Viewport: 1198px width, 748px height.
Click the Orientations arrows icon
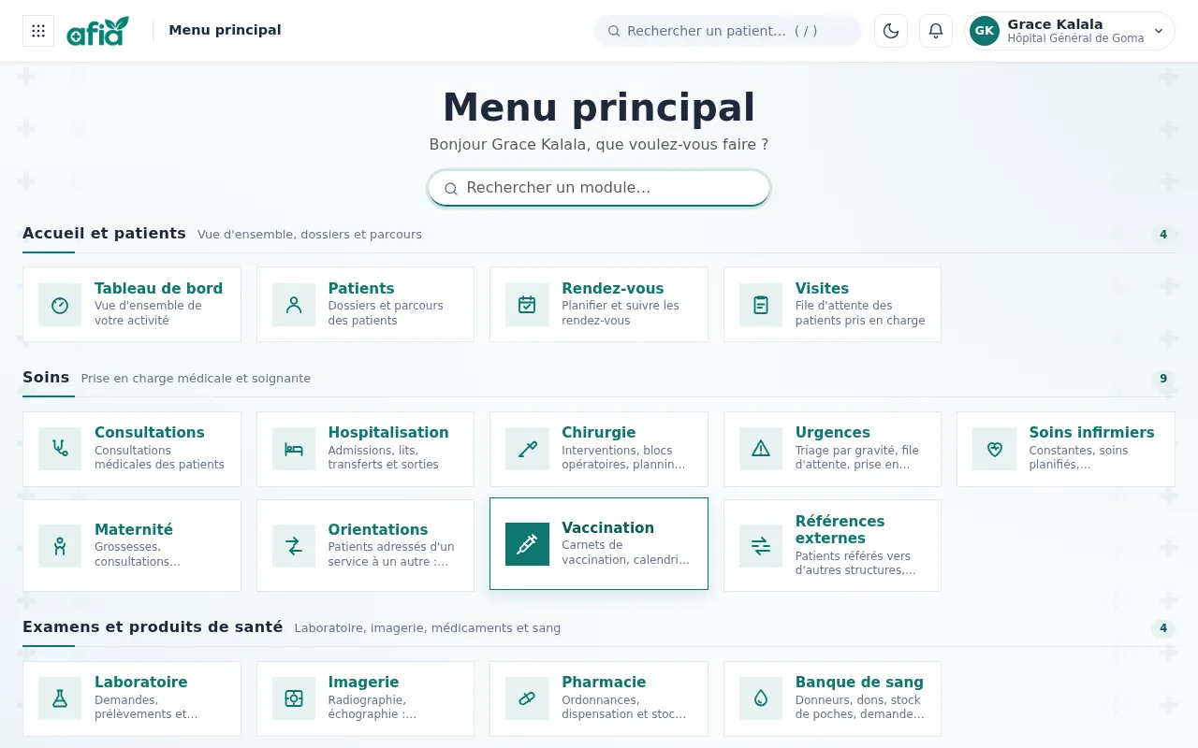pos(294,546)
